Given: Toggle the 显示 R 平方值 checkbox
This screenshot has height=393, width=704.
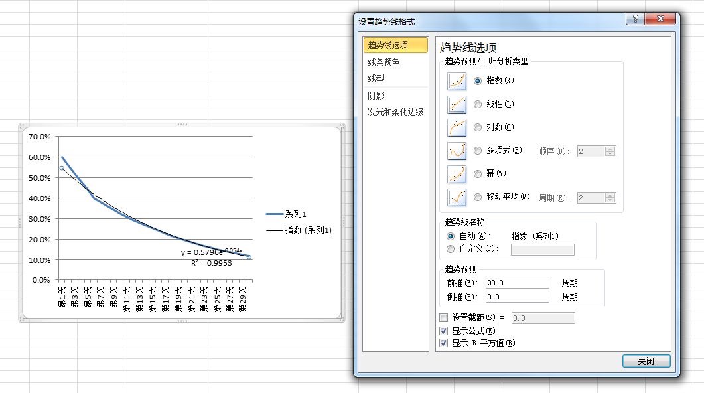Looking at the screenshot, I should pos(444,343).
